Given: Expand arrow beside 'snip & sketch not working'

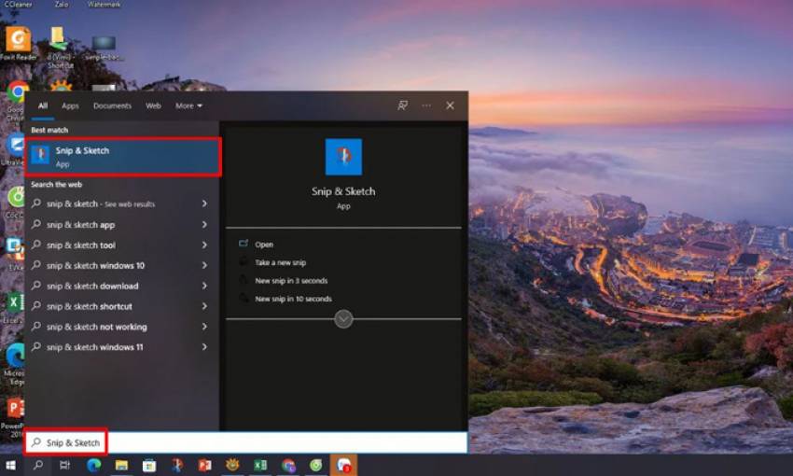Looking at the screenshot, I should tap(204, 327).
